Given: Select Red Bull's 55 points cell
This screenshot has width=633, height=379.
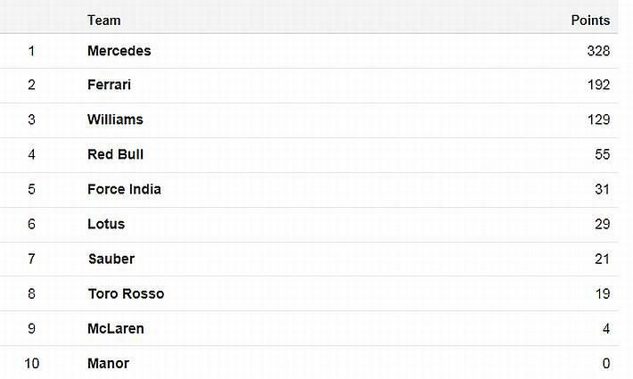Looking at the screenshot, I should 602,154.
